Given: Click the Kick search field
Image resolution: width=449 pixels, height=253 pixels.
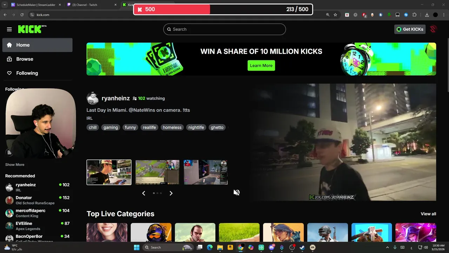Looking at the screenshot, I should pos(224,29).
